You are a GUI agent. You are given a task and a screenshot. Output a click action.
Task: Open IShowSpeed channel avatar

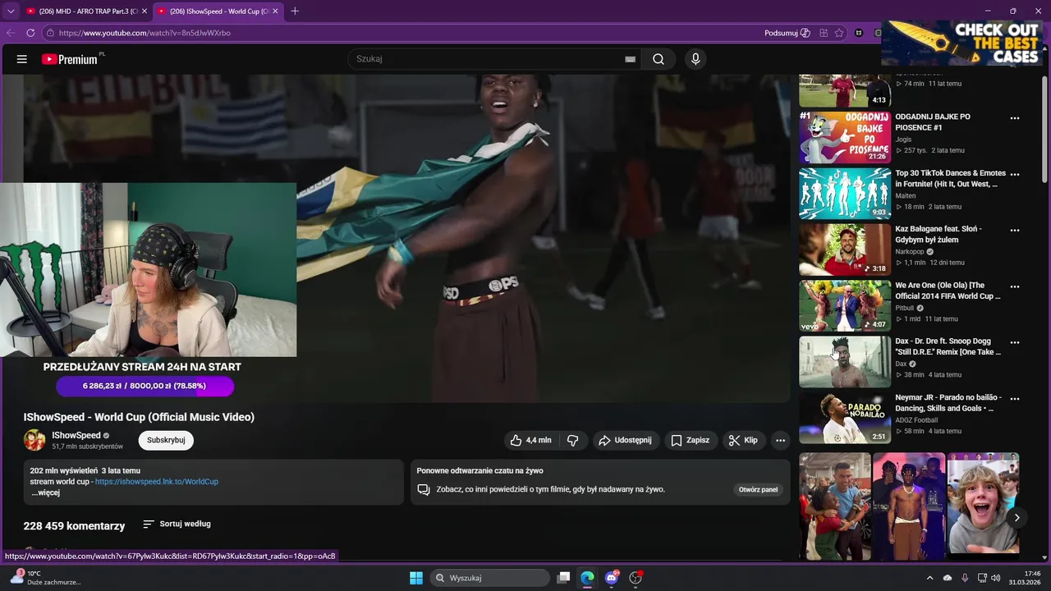34,440
